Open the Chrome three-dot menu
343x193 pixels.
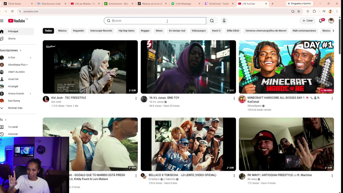click(x=337, y=11)
